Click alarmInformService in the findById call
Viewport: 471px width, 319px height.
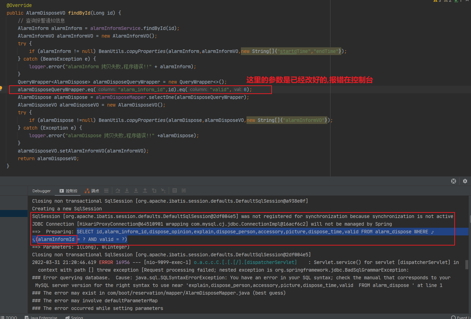click(x=115, y=28)
